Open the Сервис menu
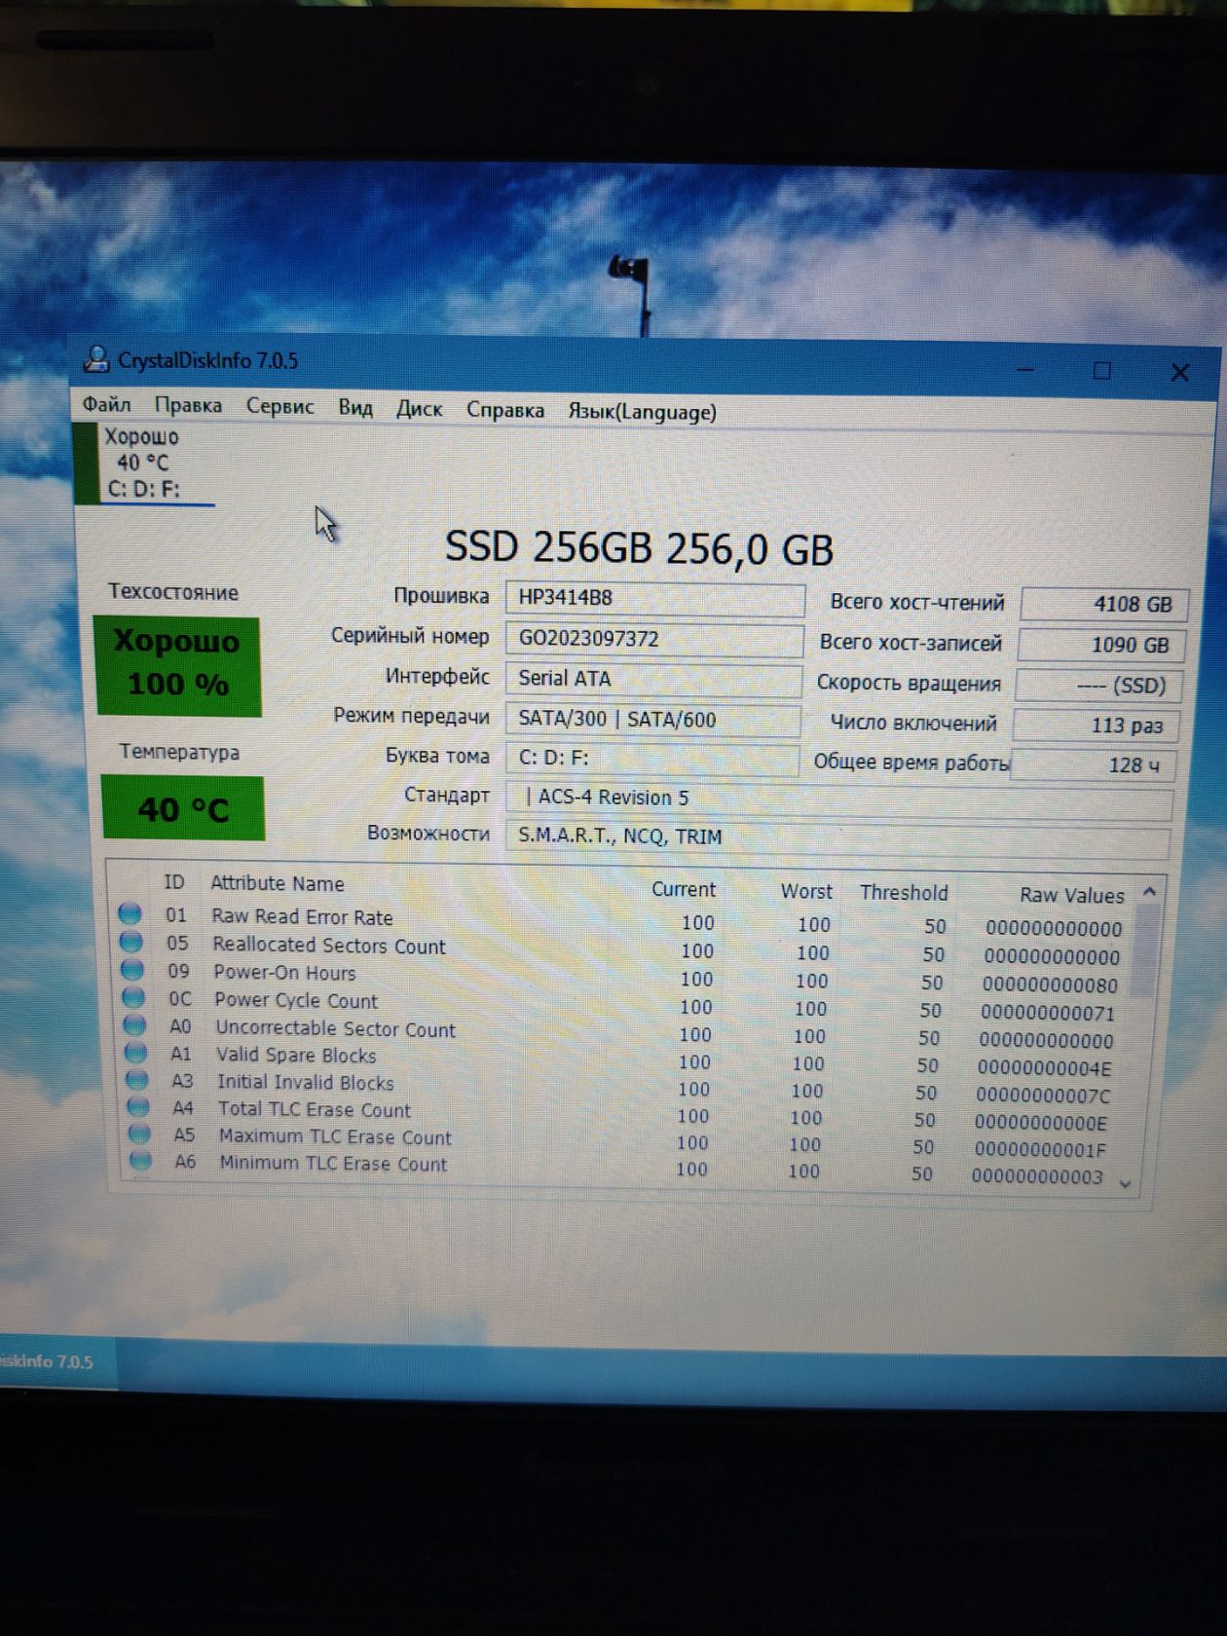Viewport: 1227px width, 1636px height. click(279, 407)
